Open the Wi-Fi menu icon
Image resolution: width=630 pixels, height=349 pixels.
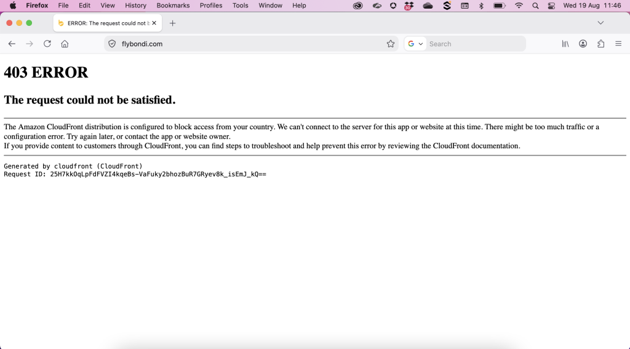coord(519,6)
